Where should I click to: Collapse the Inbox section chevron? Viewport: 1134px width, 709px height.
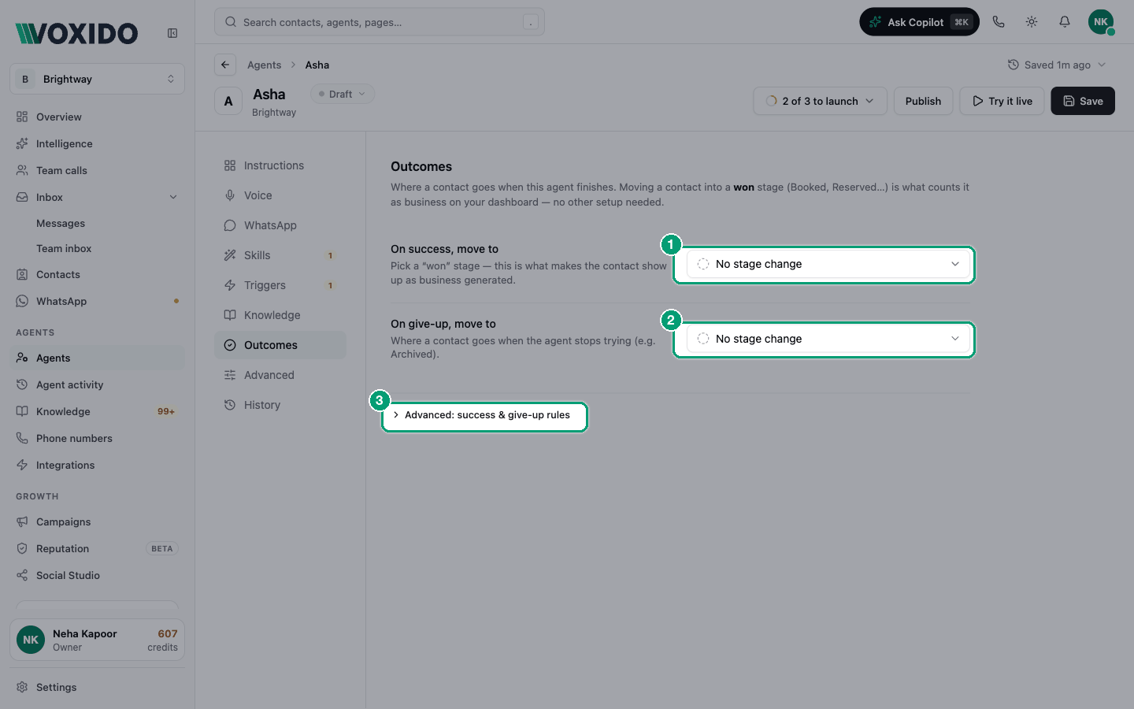pyautogui.click(x=173, y=197)
